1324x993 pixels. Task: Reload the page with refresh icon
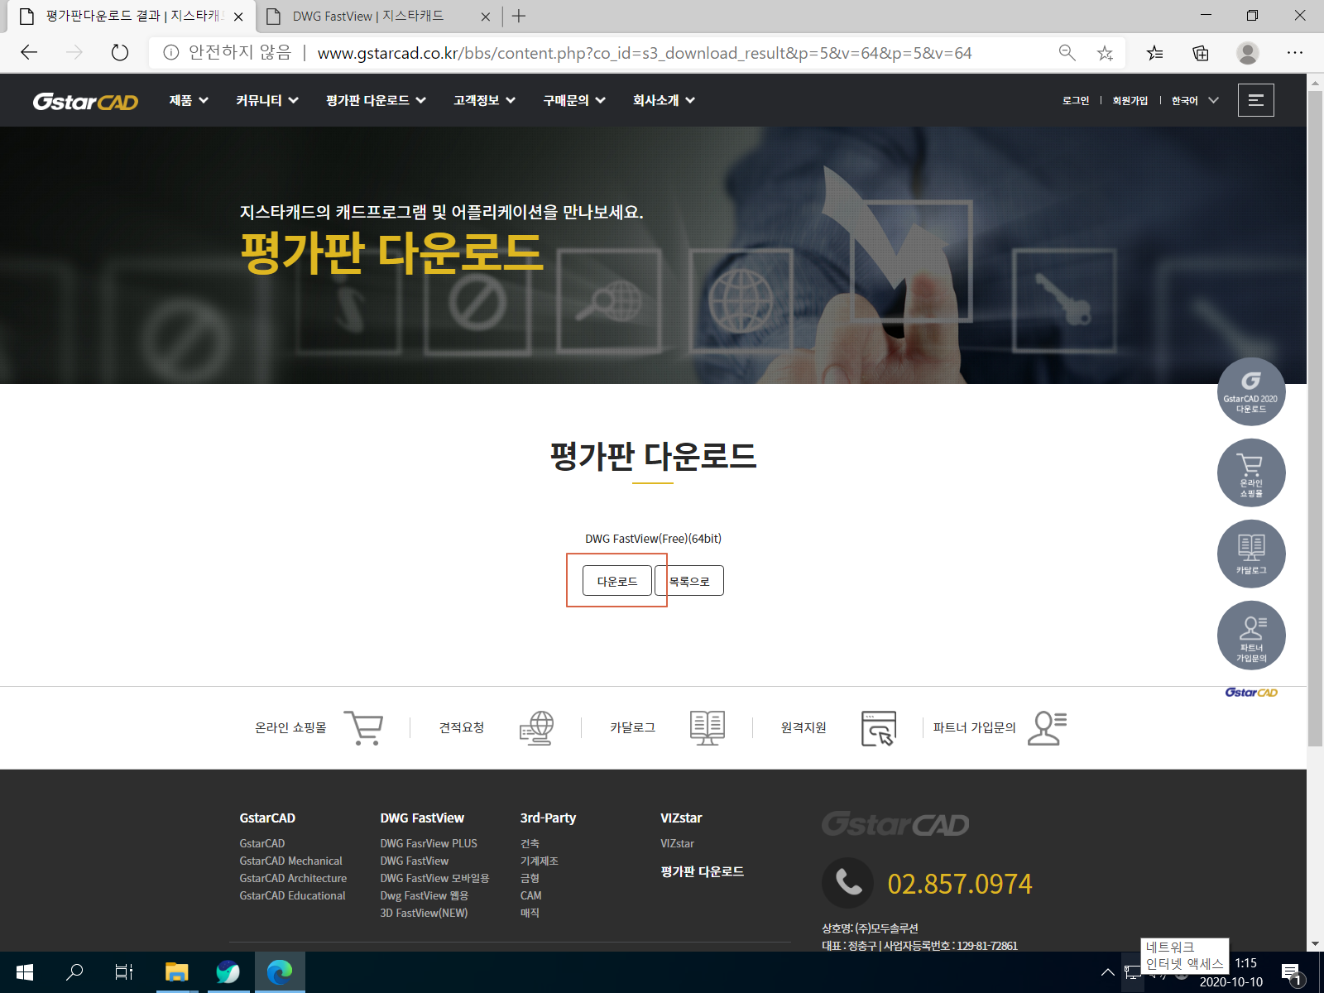click(120, 53)
